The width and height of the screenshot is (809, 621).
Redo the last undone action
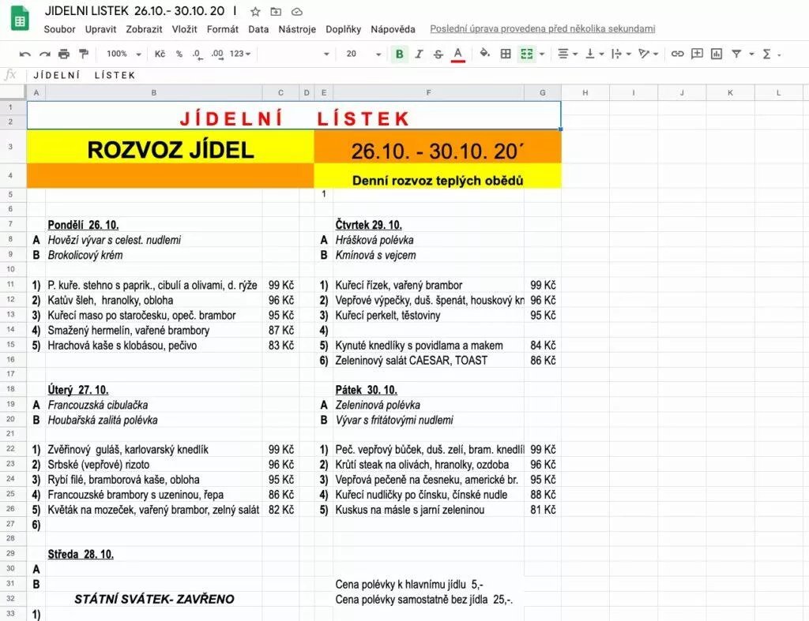click(x=45, y=54)
